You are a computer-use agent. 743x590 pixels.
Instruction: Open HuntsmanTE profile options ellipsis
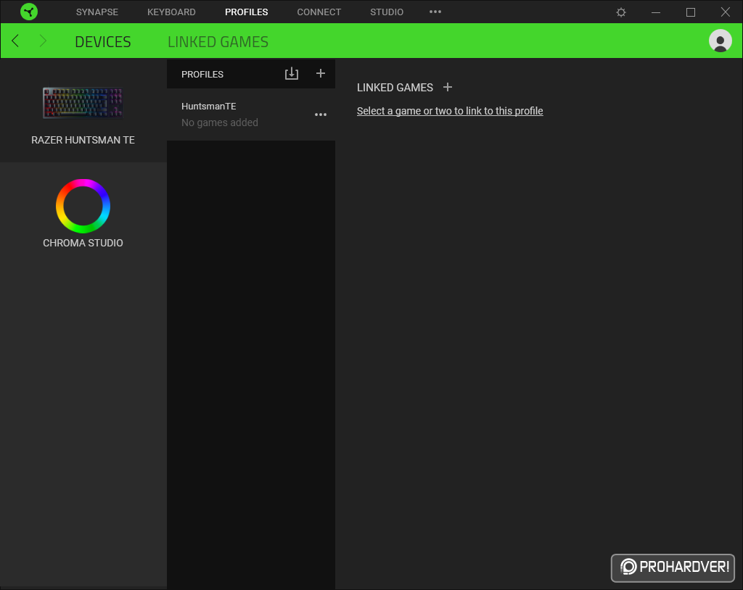tap(320, 115)
